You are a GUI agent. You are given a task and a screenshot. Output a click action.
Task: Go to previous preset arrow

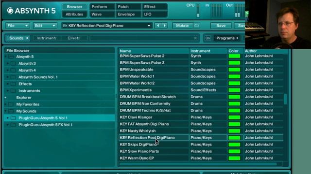158,26
